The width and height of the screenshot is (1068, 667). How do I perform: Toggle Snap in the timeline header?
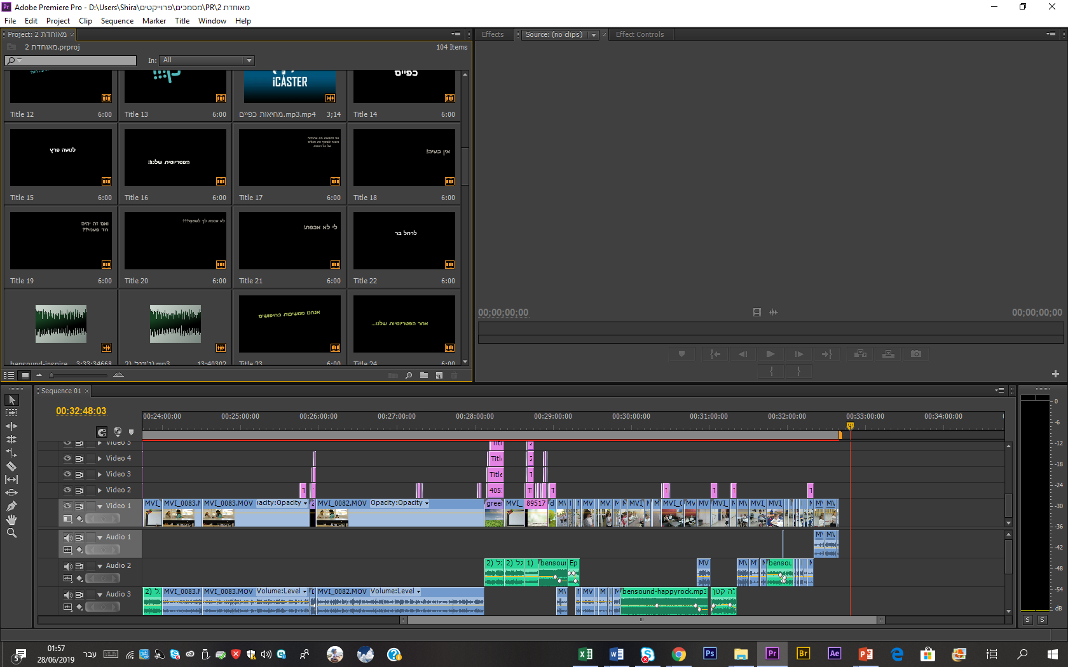point(102,432)
